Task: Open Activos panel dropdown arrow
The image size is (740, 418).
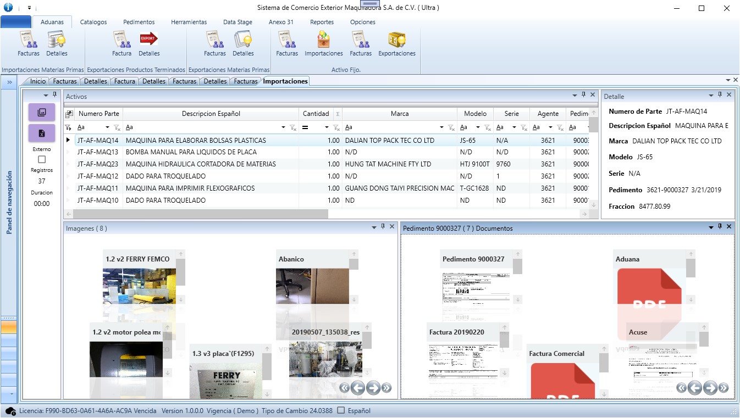Action: pos(575,96)
